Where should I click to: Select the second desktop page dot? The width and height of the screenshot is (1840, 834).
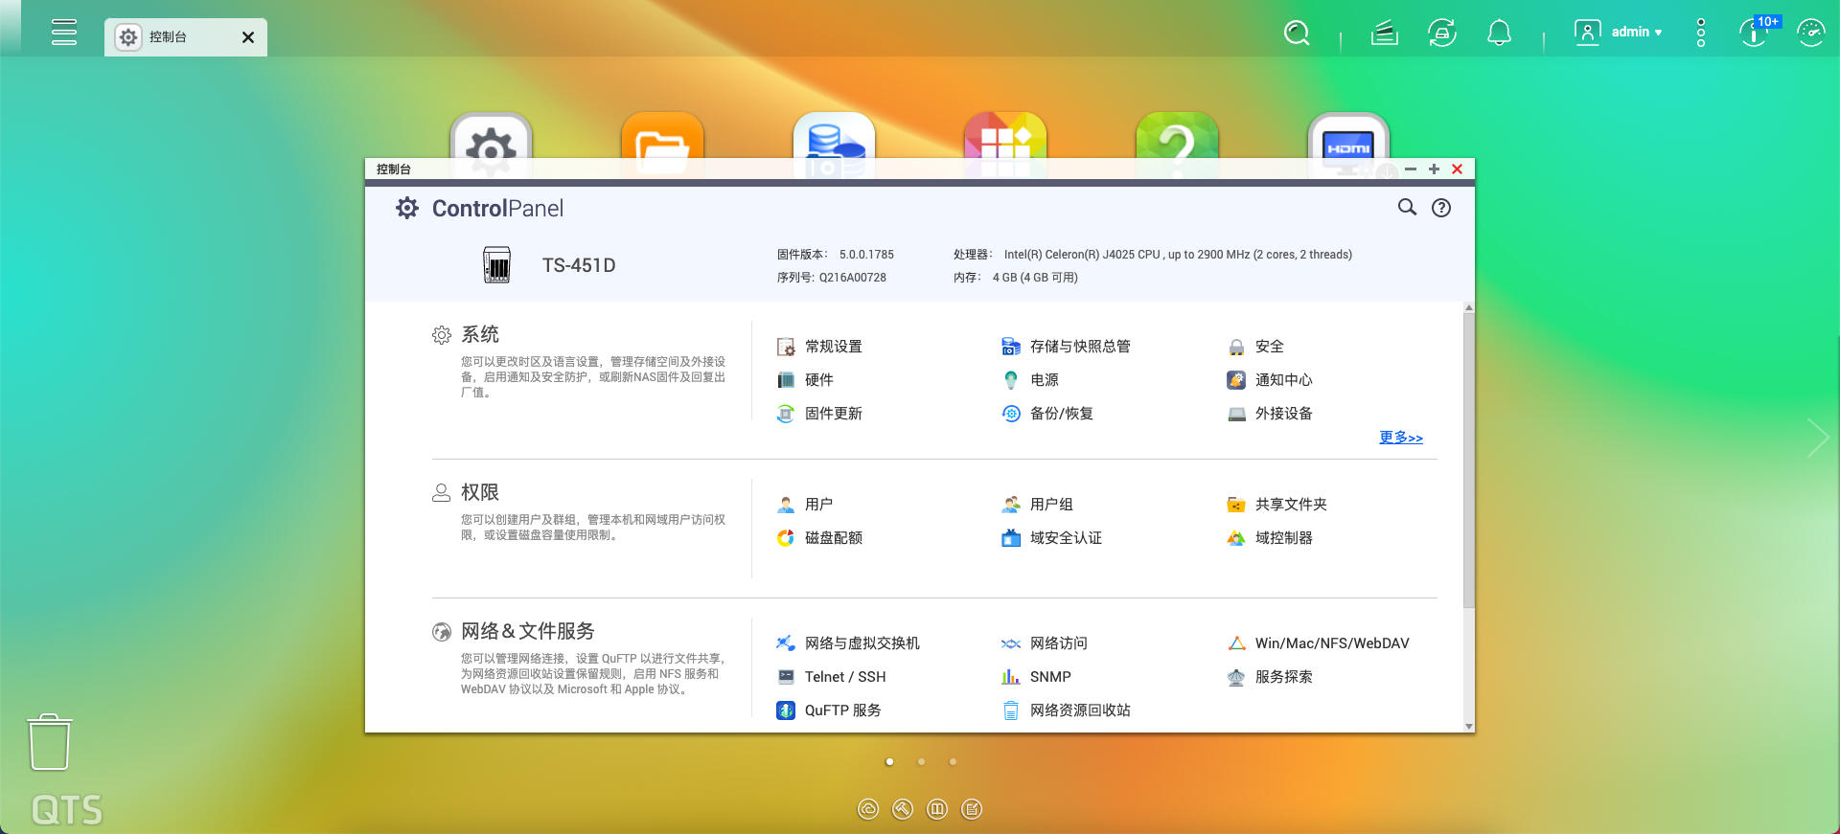point(921,762)
